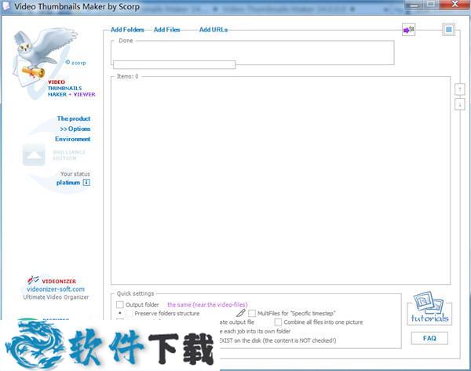Check MultiFiles for Specific timestep
The image size is (471, 371).
pyautogui.click(x=252, y=314)
